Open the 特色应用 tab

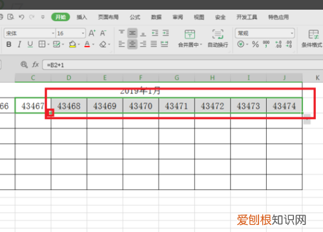pyautogui.click(x=278, y=17)
